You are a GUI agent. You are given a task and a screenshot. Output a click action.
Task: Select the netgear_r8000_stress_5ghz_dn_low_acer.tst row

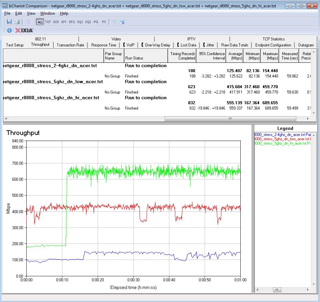point(157,82)
